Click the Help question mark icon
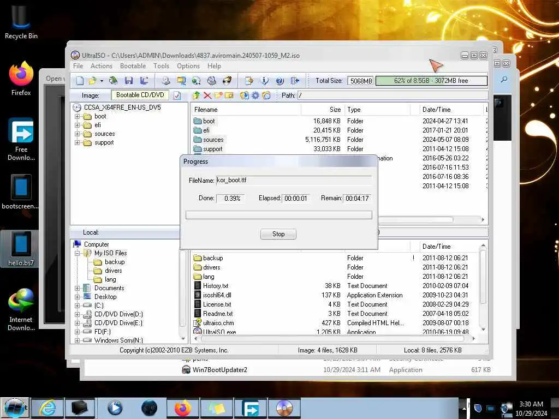This screenshot has height=419, width=559. pyautogui.click(x=279, y=81)
